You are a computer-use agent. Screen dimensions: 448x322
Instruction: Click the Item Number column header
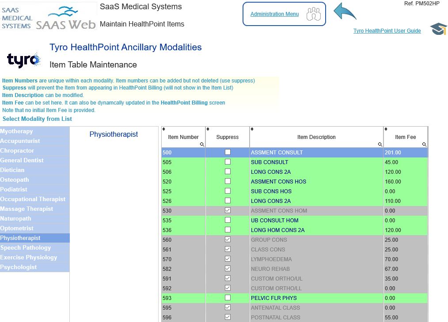(183, 137)
